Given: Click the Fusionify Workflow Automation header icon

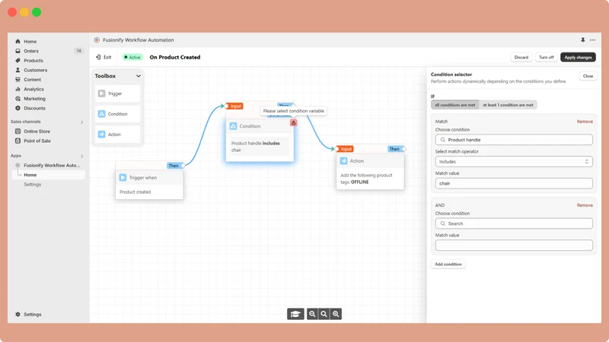Looking at the screenshot, I should tap(97, 40).
